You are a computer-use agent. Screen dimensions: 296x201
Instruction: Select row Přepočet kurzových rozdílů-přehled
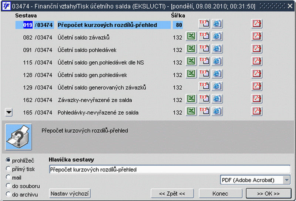click(x=114, y=25)
